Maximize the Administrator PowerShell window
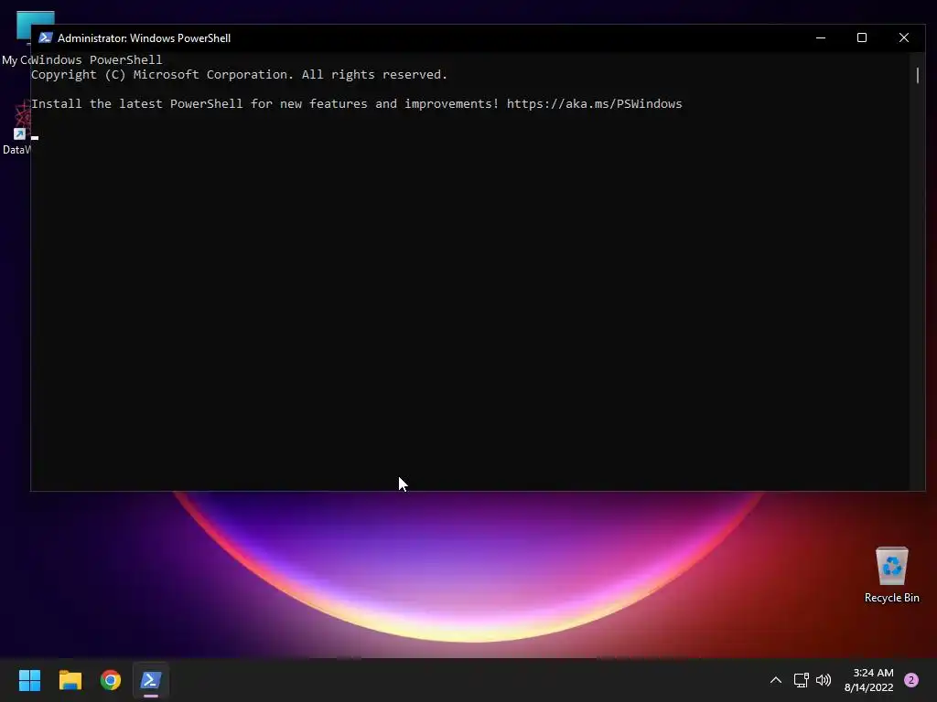The image size is (937, 702). click(862, 37)
